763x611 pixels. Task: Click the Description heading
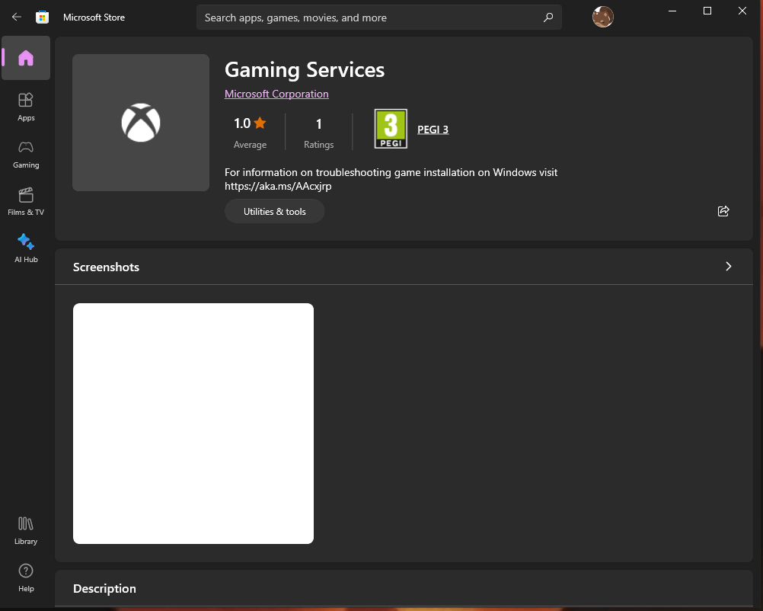[x=104, y=589]
